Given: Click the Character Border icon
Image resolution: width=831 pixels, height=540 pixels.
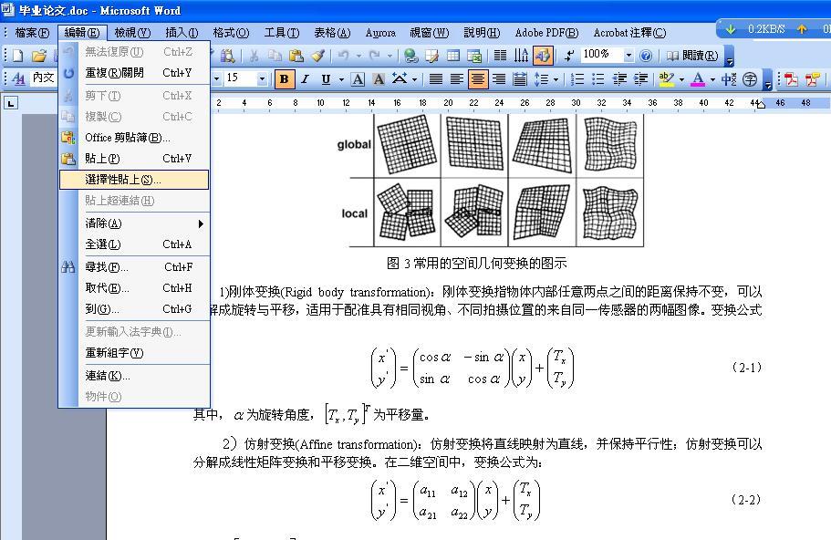Looking at the screenshot, I should click(358, 79).
